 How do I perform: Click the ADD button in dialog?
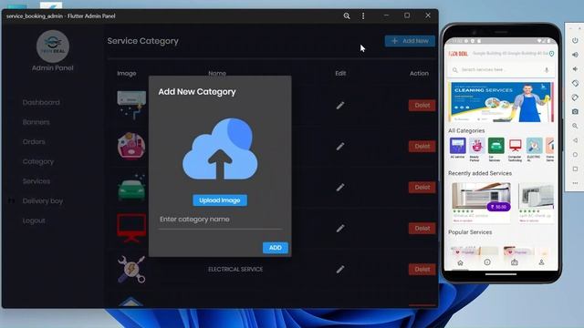click(276, 248)
